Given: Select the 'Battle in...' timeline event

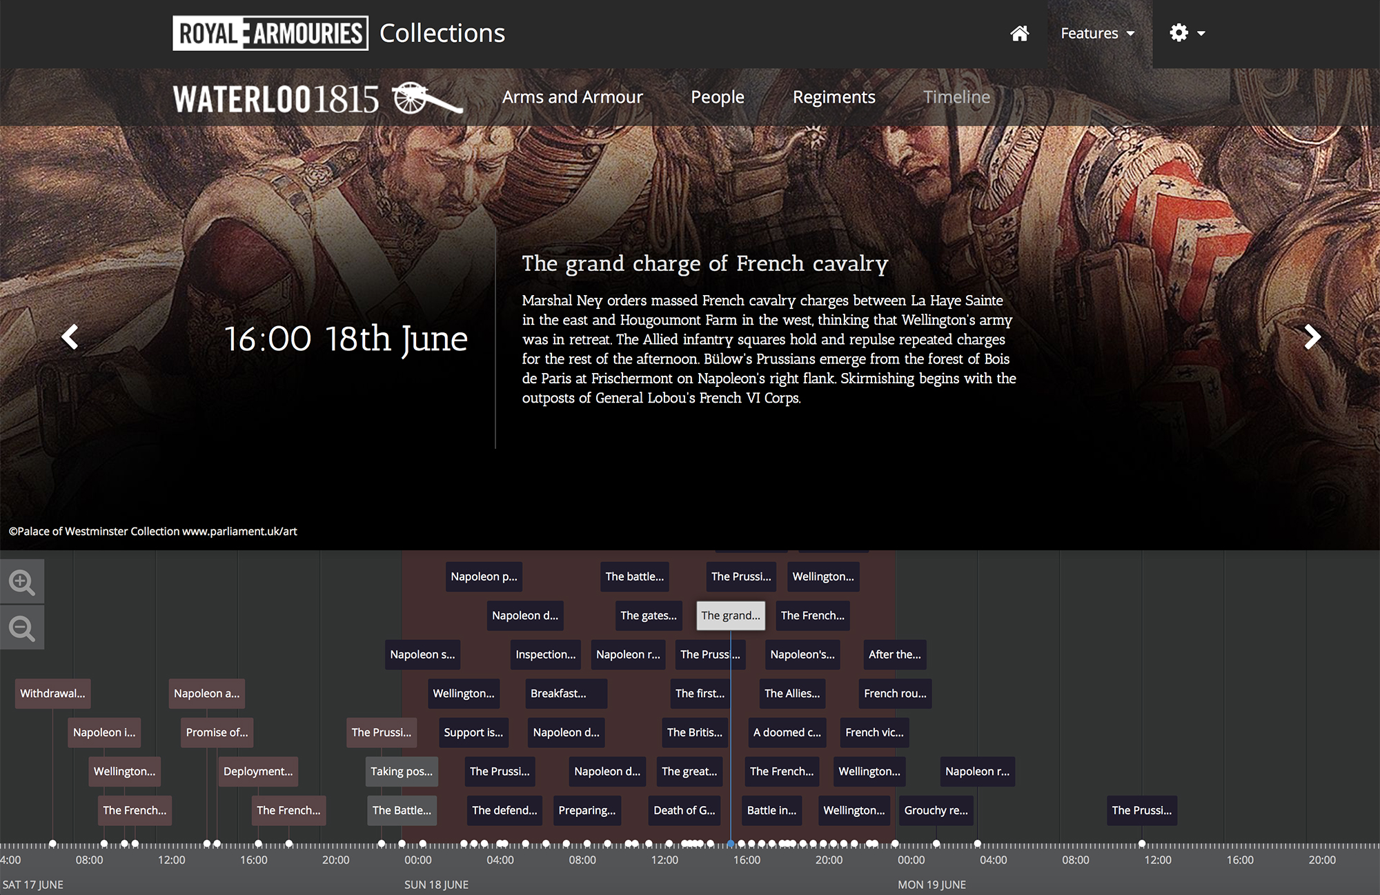Looking at the screenshot, I should pyautogui.click(x=771, y=810).
